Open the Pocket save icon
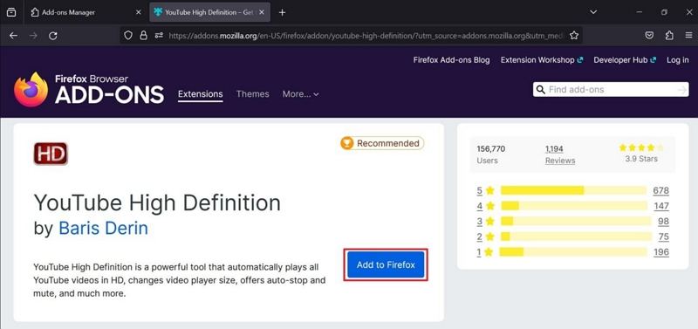 pyautogui.click(x=649, y=36)
